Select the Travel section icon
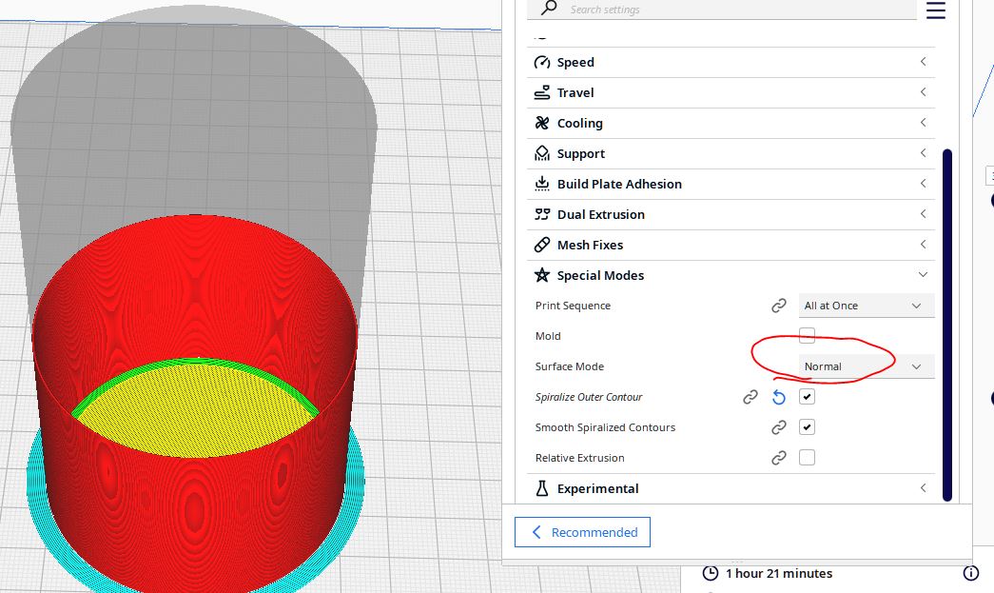 541,92
